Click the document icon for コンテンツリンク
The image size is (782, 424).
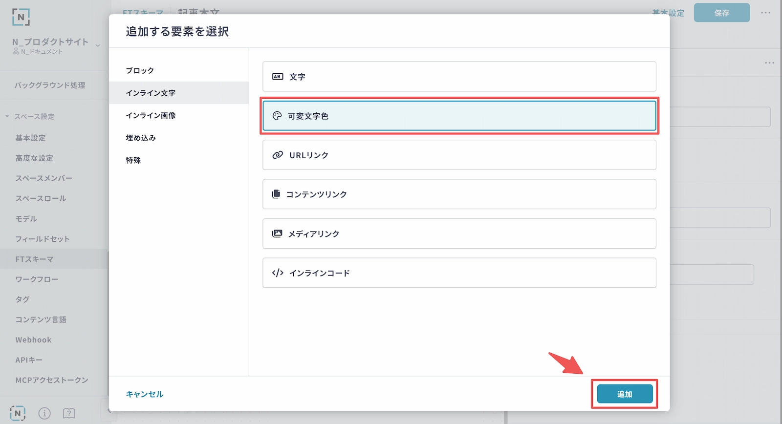[x=276, y=194]
